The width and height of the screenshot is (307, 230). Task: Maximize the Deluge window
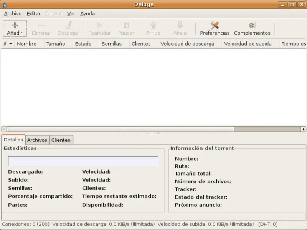292,5
